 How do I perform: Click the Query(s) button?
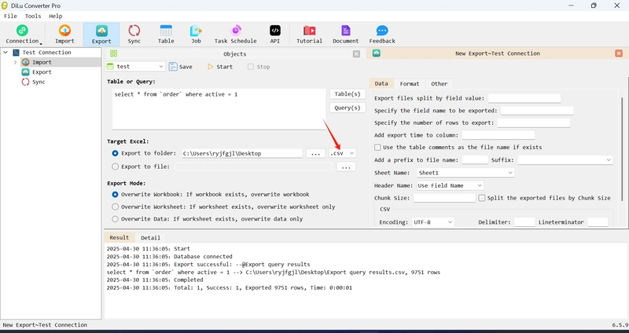tap(348, 108)
